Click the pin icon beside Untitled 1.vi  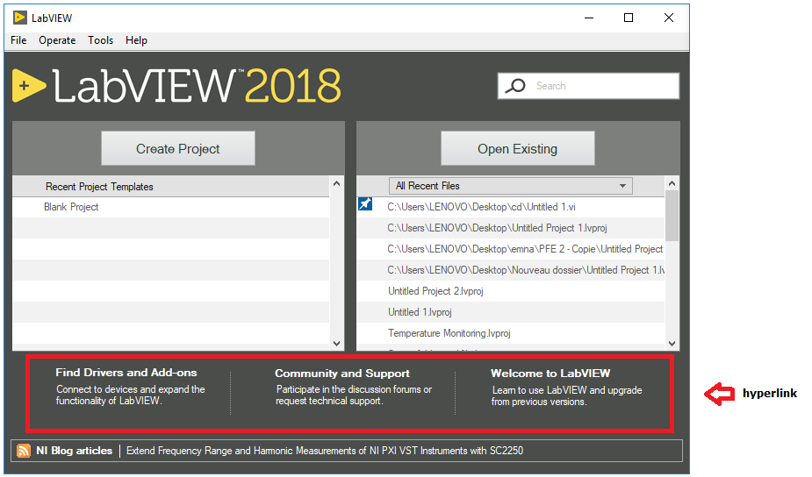365,204
